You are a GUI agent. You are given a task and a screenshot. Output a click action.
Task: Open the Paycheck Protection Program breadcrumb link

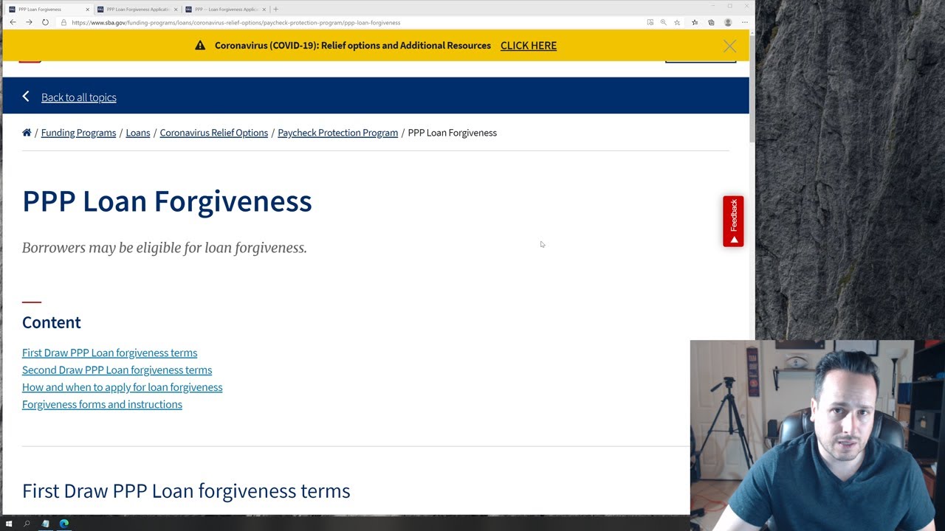(x=338, y=133)
